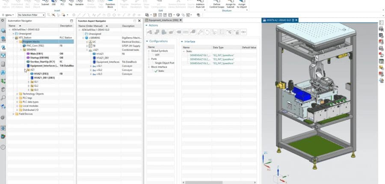Sort Automation Navigator by Description column
This screenshot has height=184, width=385.
pyautogui.click(x=66, y=26)
